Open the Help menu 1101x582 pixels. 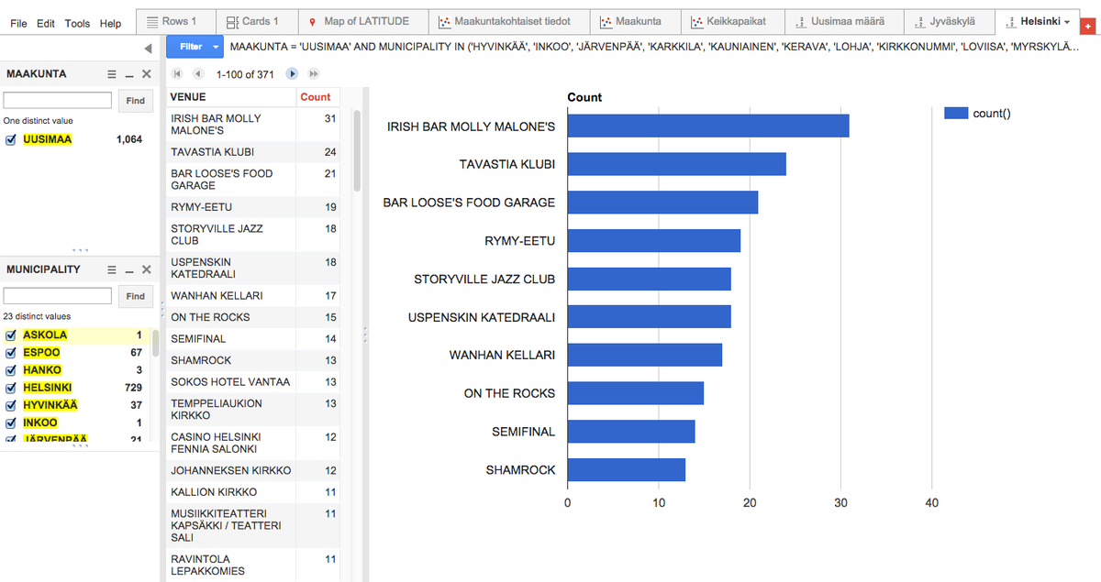point(110,23)
